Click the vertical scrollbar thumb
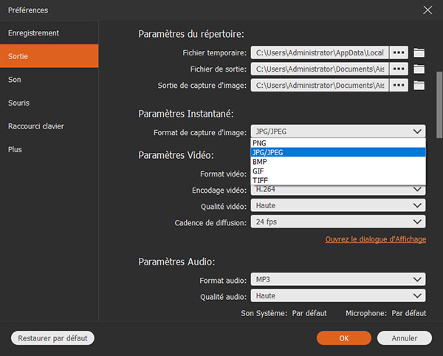This screenshot has height=356, width=443. pos(439,105)
